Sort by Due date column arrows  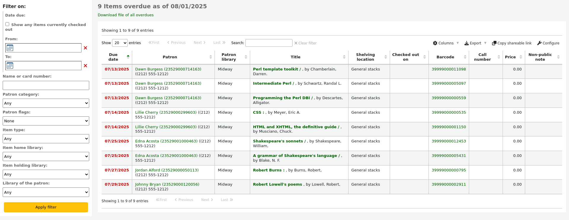(128, 57)
